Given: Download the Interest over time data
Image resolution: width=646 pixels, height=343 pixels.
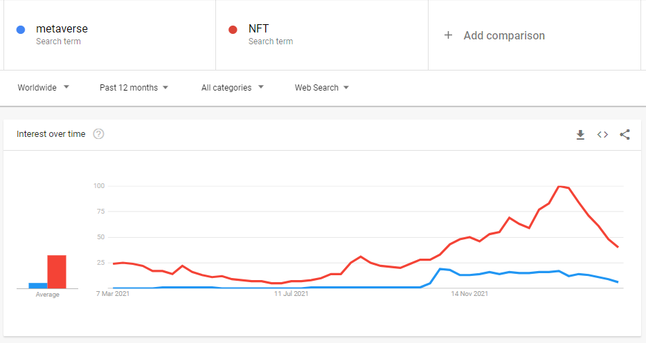Looking at the screenshot, I should pos(580,135).
